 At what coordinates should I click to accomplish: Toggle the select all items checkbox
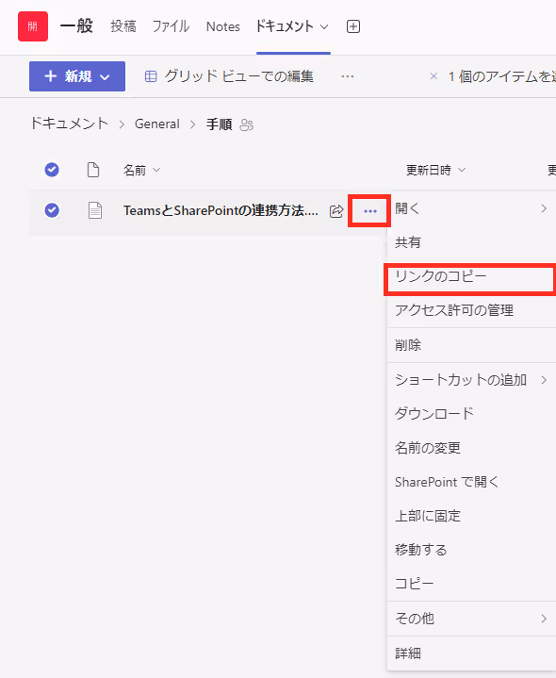tap(52, 170)
